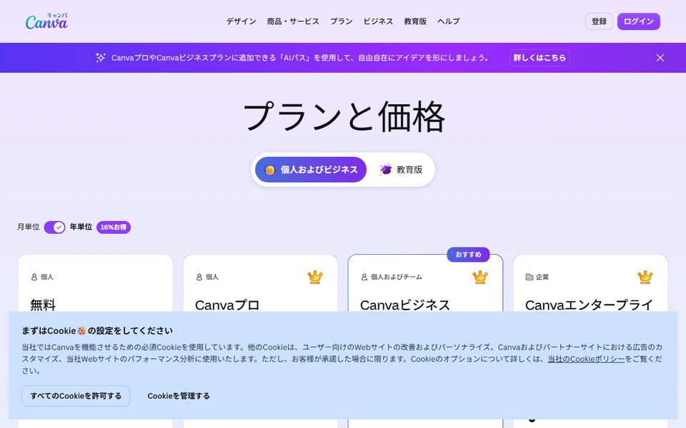Click the プランと価格 heading
This screenshot has height=428, width=686.
pyautogui.click(x=344, y=117)
